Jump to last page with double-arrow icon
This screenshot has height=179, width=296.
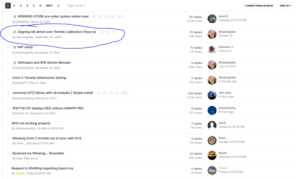59,6
